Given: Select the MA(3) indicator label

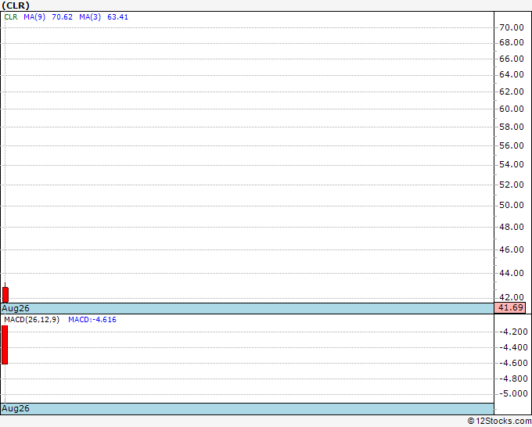Looking at the screenshot, I should coord(90,17).
